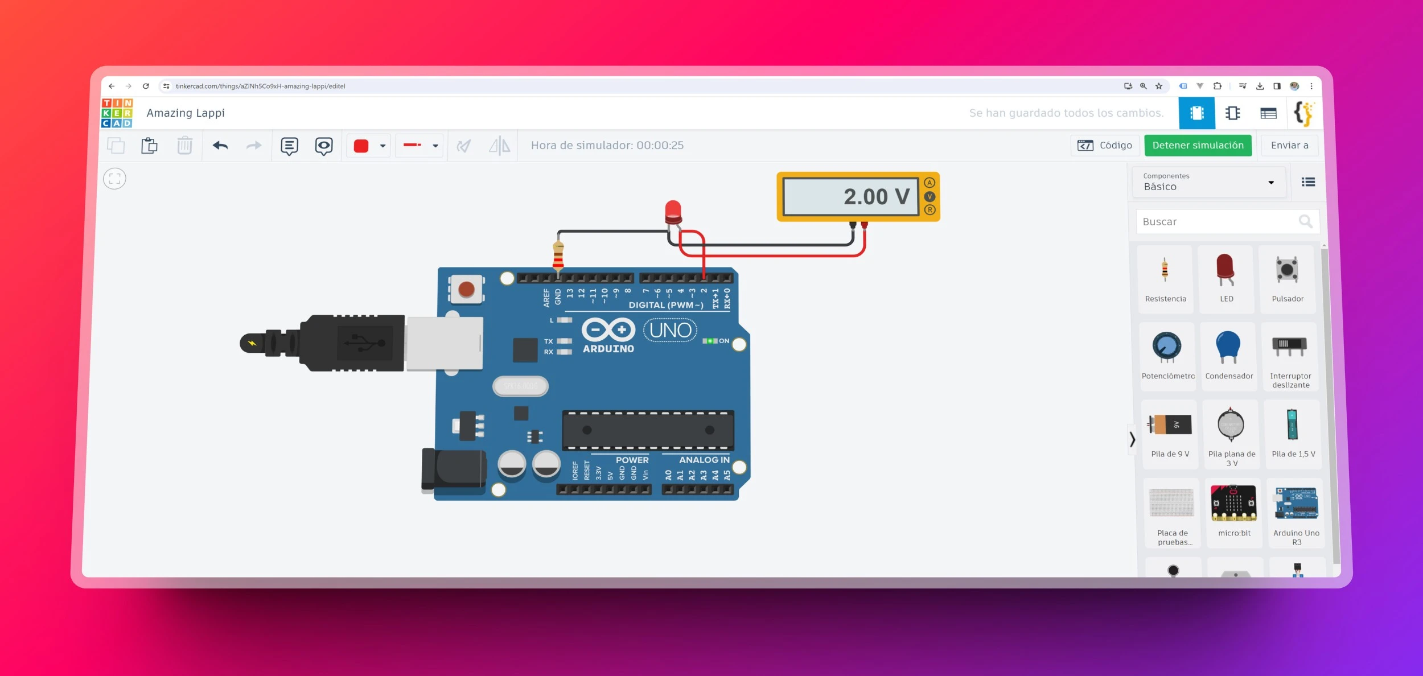Select the Interruptor deslizante component
The image size is (1423, 676).
tap(1290, 357)
